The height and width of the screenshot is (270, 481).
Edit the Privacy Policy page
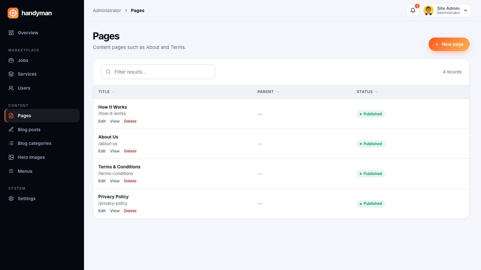coord(102,211)
